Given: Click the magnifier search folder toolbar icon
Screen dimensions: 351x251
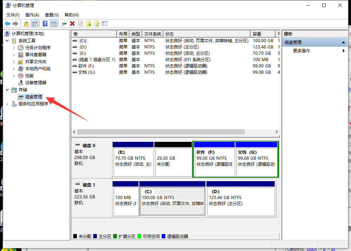Looking at the screenshot, I should [97, 24].
